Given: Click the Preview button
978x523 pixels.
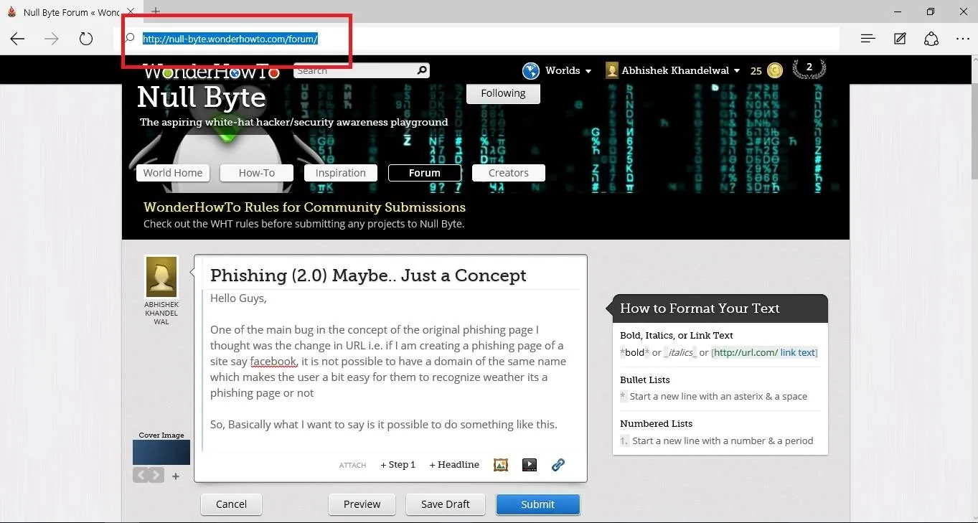Looking at the screenshot, I should (x=362, y=504).
